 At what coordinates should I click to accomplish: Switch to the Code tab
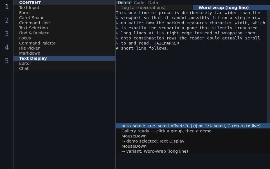139,3
